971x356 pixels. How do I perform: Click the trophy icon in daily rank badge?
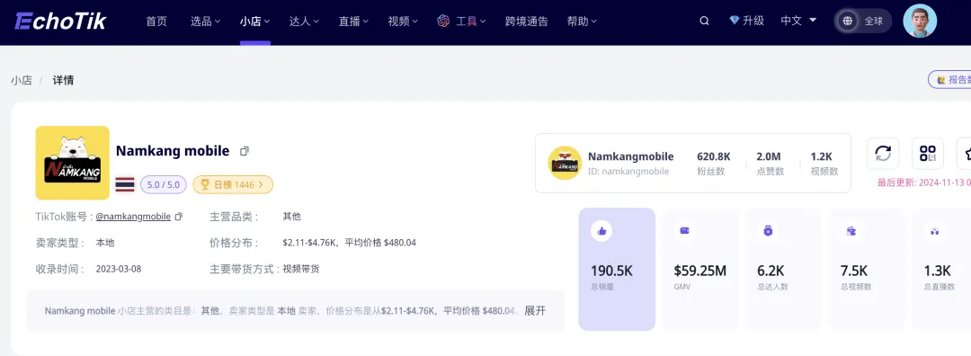205,184
